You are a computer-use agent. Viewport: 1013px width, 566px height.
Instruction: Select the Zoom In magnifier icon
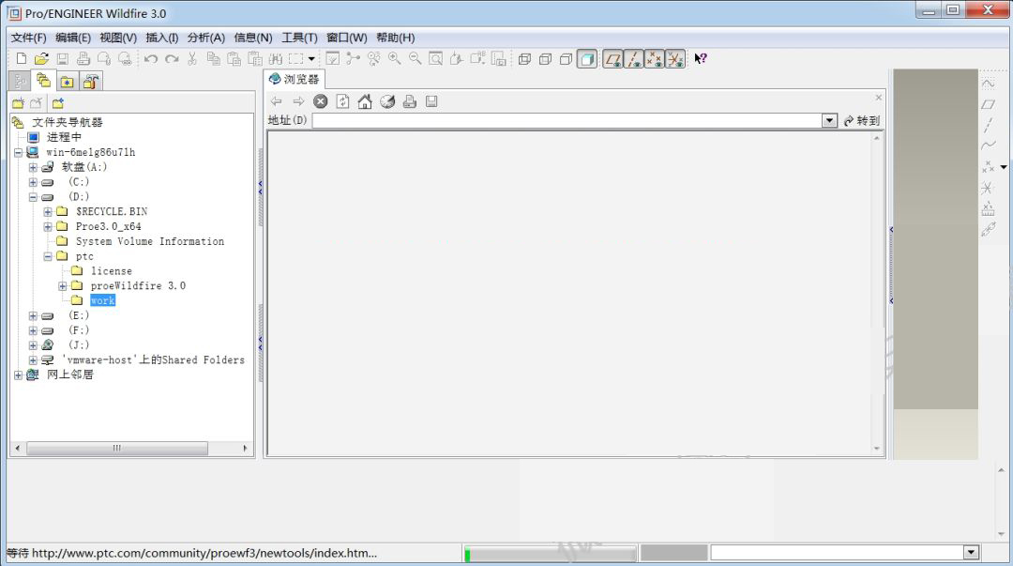tap(394, 59)
